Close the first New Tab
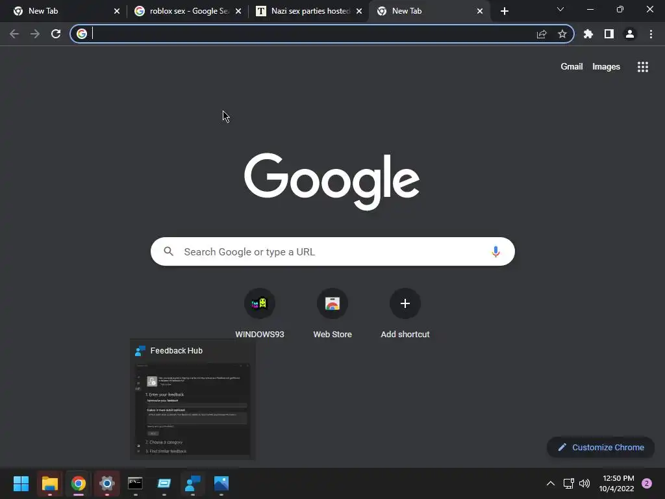Screen dimensions: 665x499 [117, 11]
